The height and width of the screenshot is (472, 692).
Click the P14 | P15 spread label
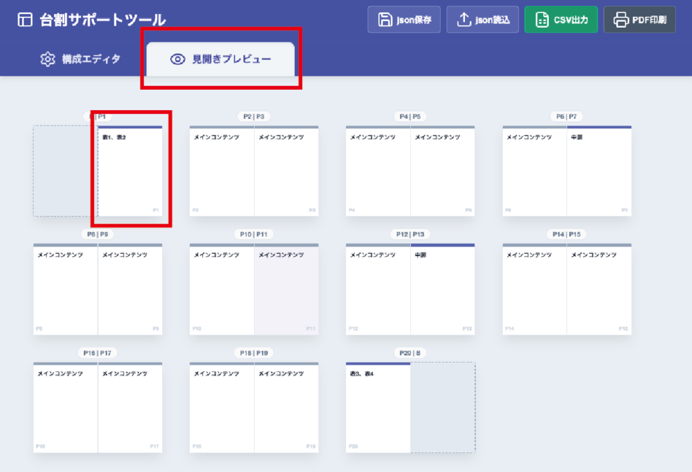pos(566,234)
